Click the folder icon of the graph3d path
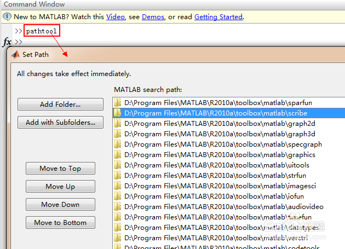Viewport: 345px width, 249px height. click(x=118, y=134)
